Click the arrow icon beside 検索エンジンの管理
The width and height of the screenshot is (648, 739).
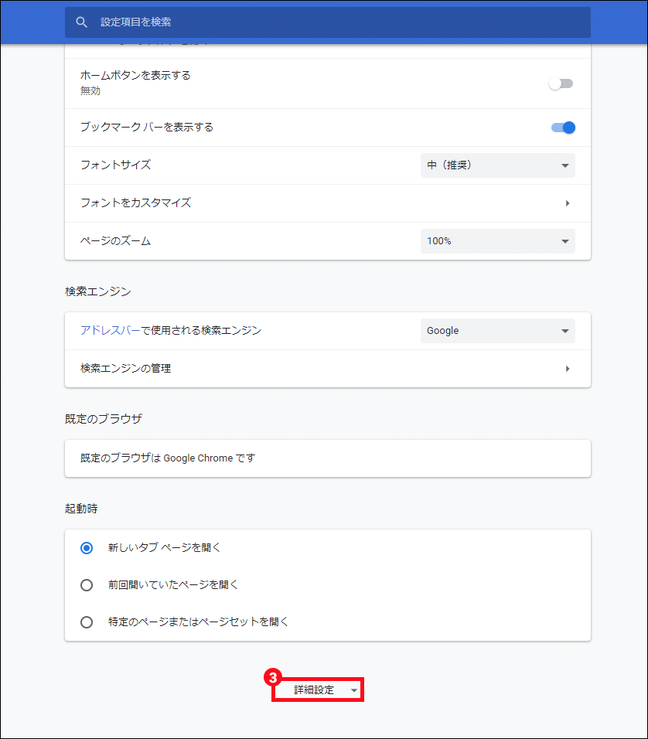coord(567,369)
